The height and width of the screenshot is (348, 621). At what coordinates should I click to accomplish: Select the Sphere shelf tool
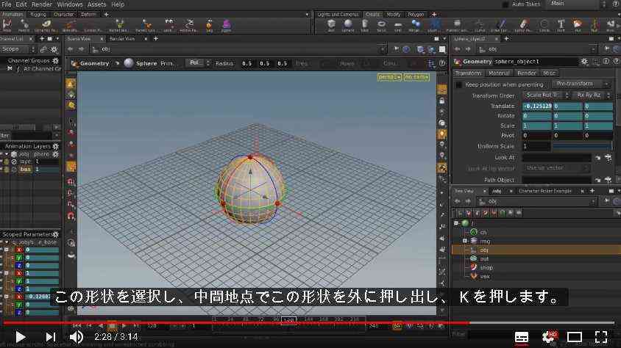(x=348, y=24)
